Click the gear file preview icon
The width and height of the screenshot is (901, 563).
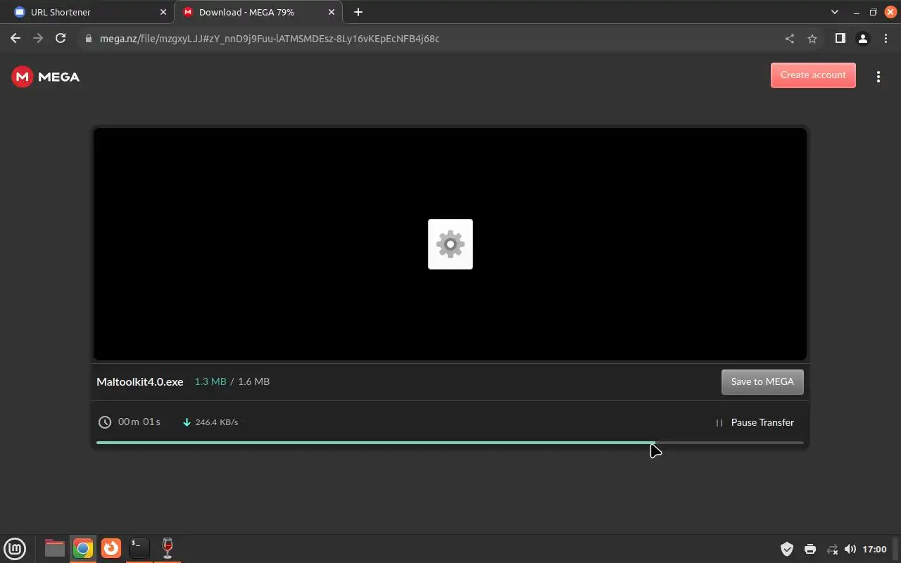coord(450,244)
